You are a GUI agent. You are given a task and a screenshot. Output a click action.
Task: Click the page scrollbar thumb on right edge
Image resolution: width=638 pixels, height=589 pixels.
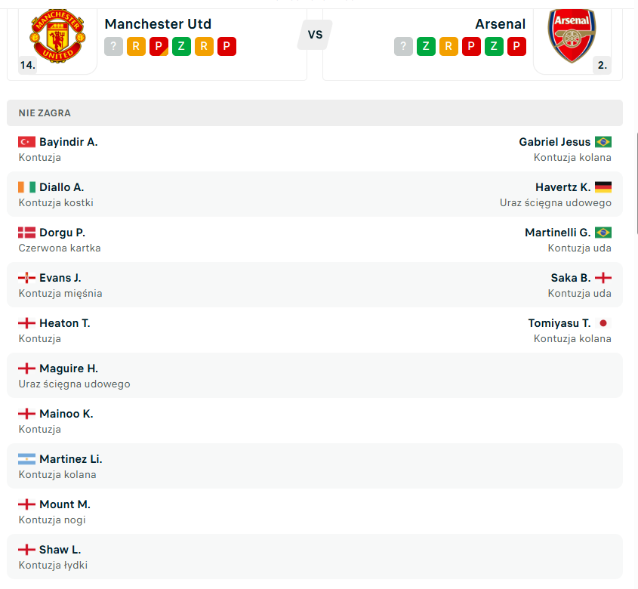tap(636, 182)
